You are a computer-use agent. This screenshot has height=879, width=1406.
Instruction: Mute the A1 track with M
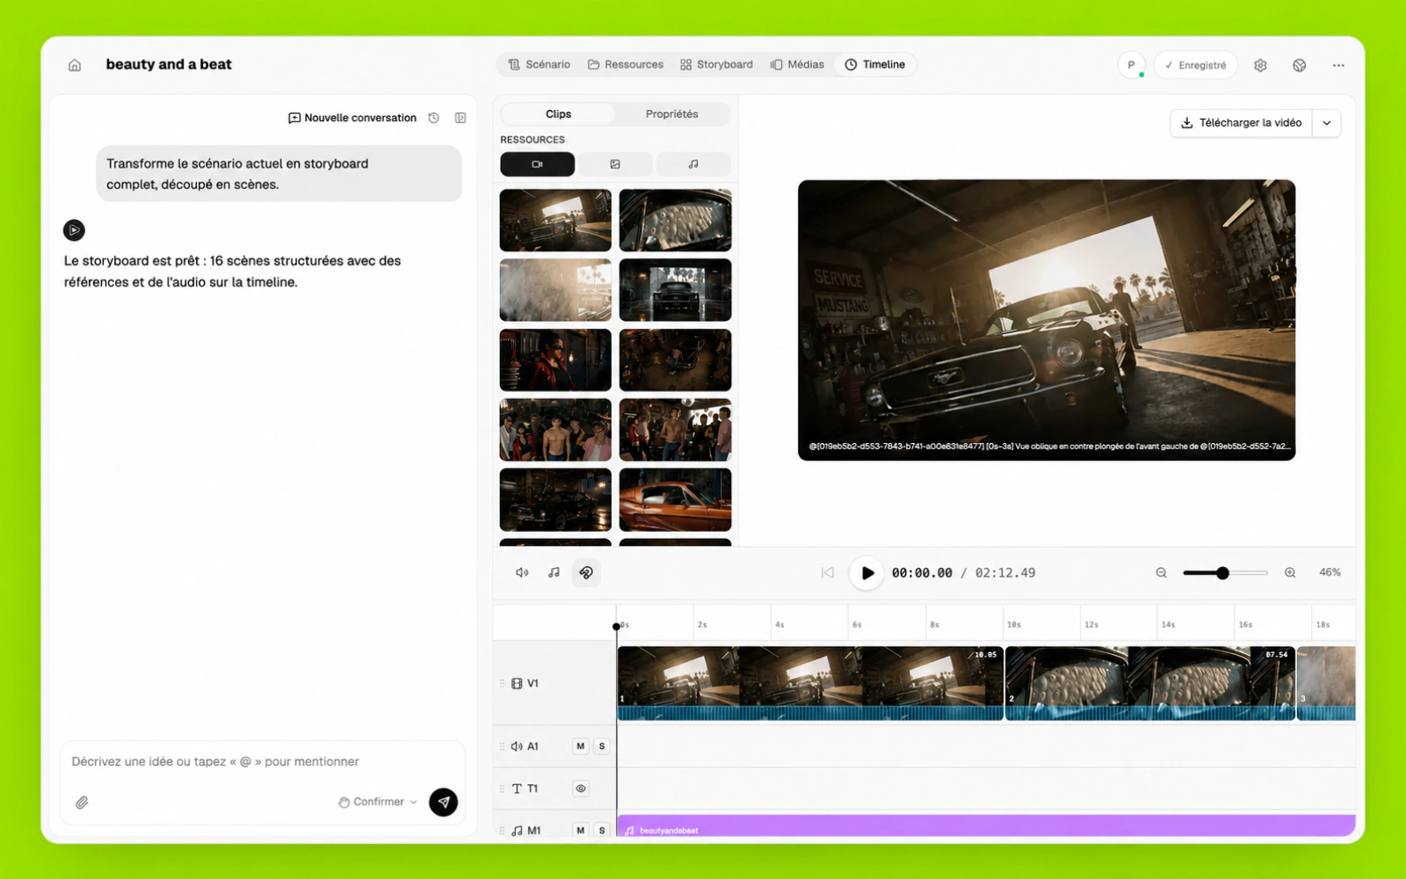(x=580, y=746)
